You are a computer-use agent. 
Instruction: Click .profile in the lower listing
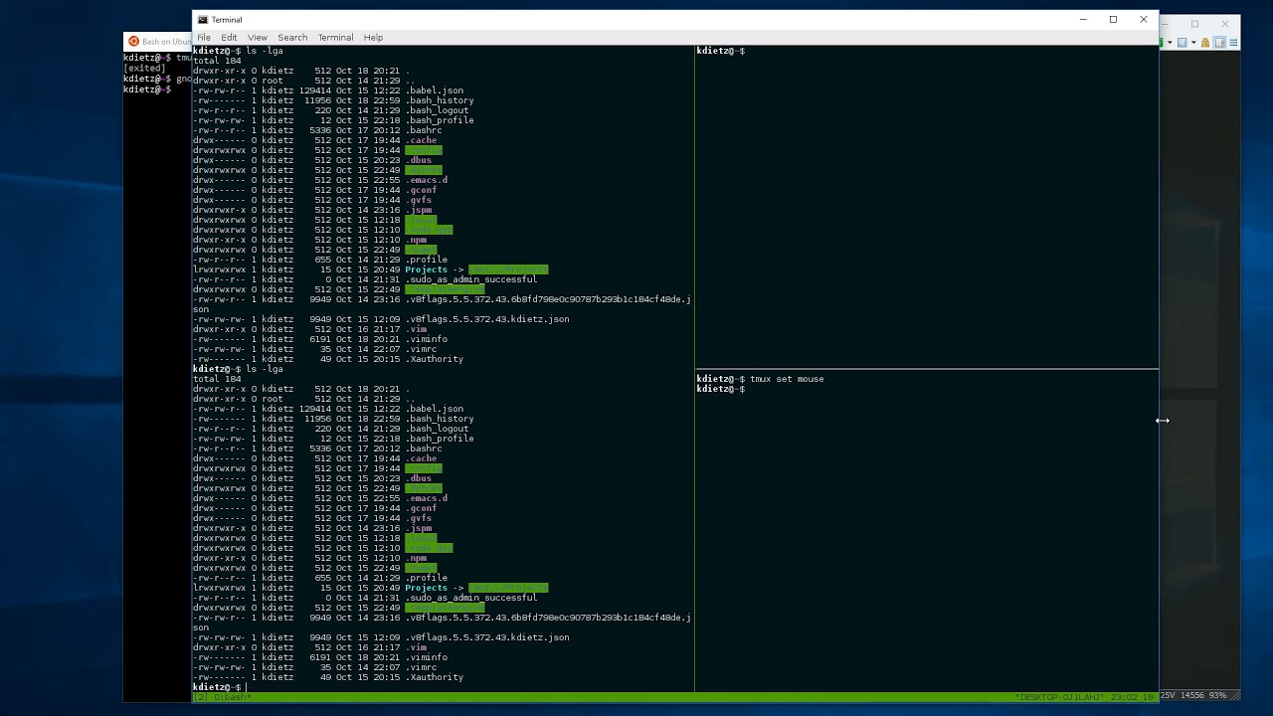click(427, 578)
